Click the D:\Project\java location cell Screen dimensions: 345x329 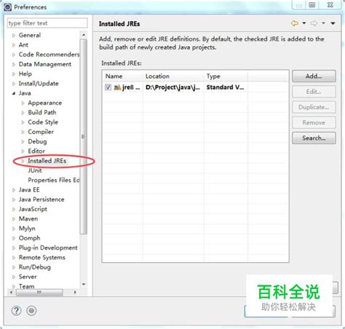click(x=172, y=87)
